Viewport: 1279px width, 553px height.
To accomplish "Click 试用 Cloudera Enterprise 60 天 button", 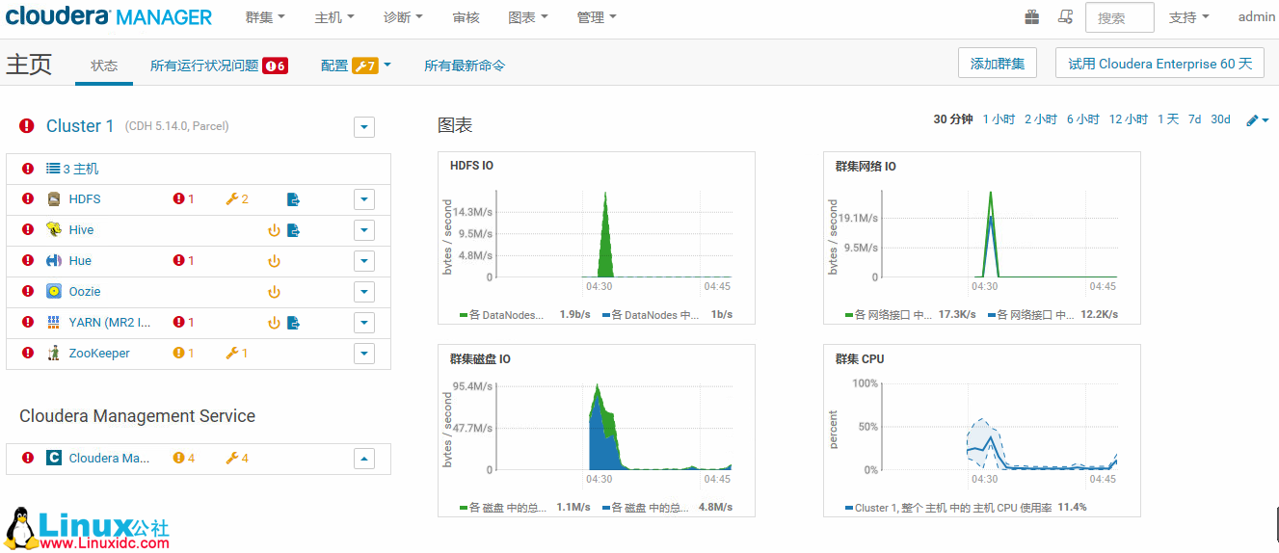I will (x=1160, y=64).
